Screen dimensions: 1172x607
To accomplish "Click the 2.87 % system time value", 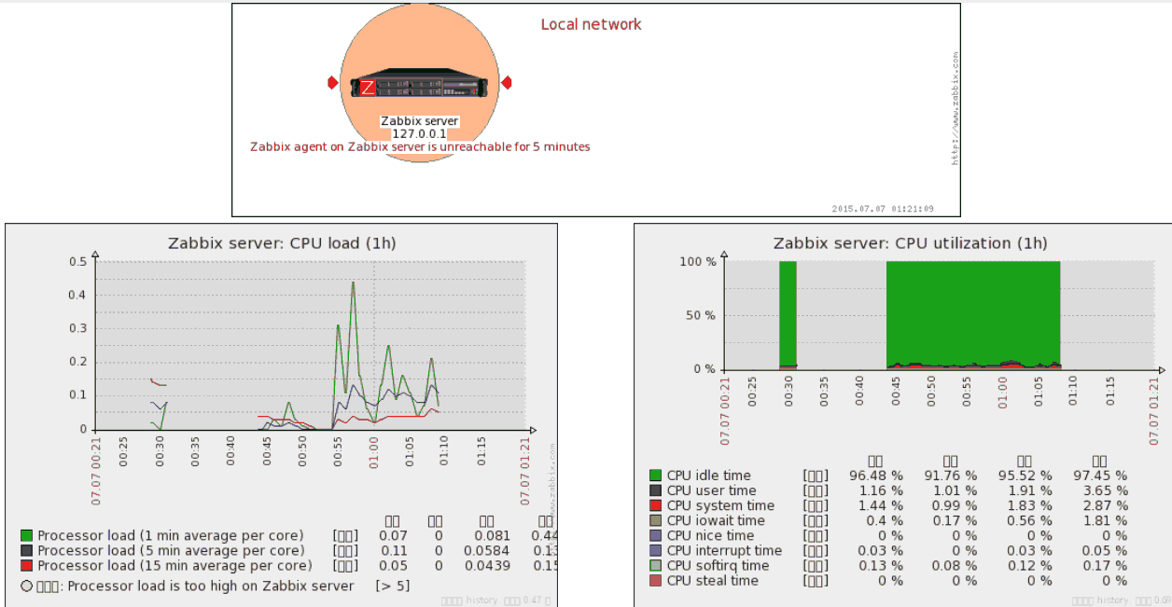I will 1104,505.
